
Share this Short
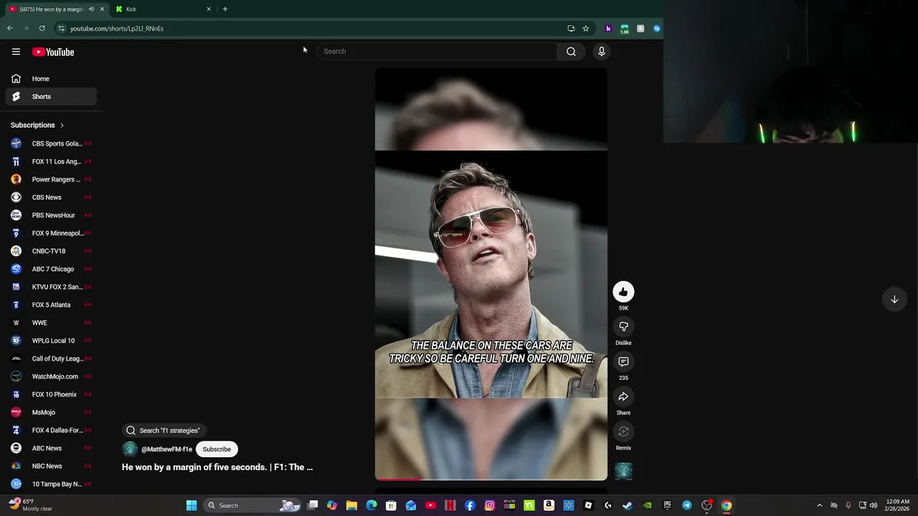coord(623,396)
